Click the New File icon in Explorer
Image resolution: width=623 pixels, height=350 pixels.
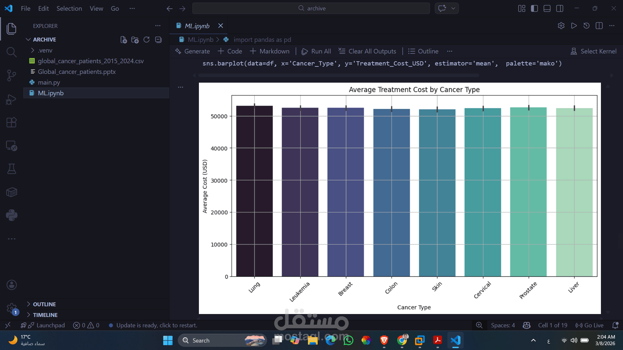click(123, 40)
